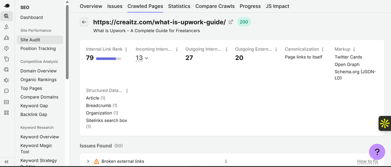The width and height of the screenshot is (391, 167).
Task: Open the bar chart icon in the rail
Action: click(x=6, y=38)
